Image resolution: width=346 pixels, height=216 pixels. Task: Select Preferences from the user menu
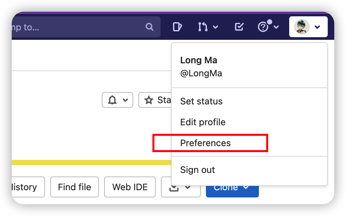point(205,143)
